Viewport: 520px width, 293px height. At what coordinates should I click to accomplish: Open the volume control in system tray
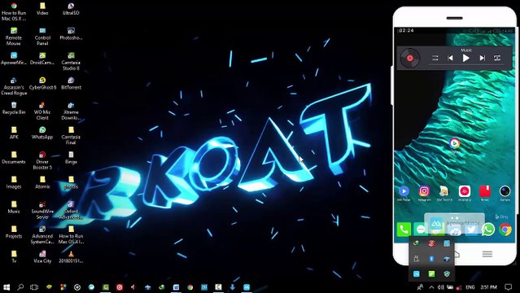[441, 287]
